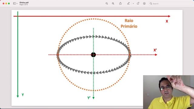This screenshot has width=194, height=109.
Task: Open the sidebar view button
Action: (15, 3)
